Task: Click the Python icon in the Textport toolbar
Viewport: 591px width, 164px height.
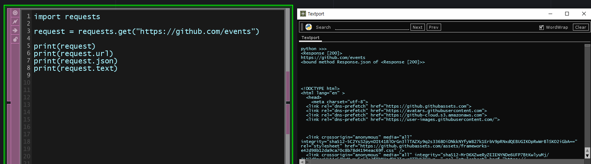Action: coord(309,27)
